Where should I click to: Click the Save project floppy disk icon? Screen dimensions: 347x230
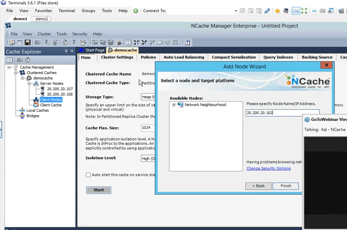click(x=28, y=42)
